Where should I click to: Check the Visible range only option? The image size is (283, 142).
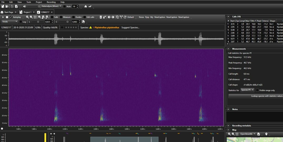tap(257, 90)
